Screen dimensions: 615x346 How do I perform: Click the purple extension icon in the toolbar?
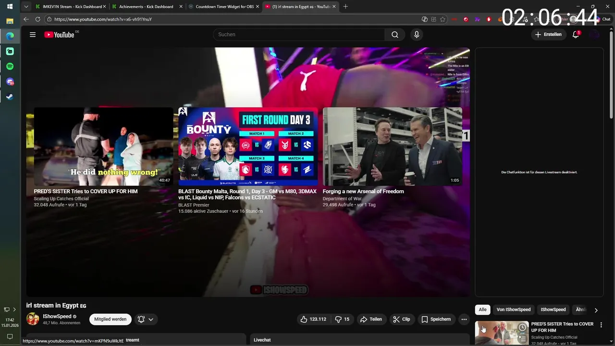477,19
